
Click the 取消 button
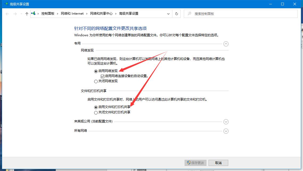click(218, 163)
